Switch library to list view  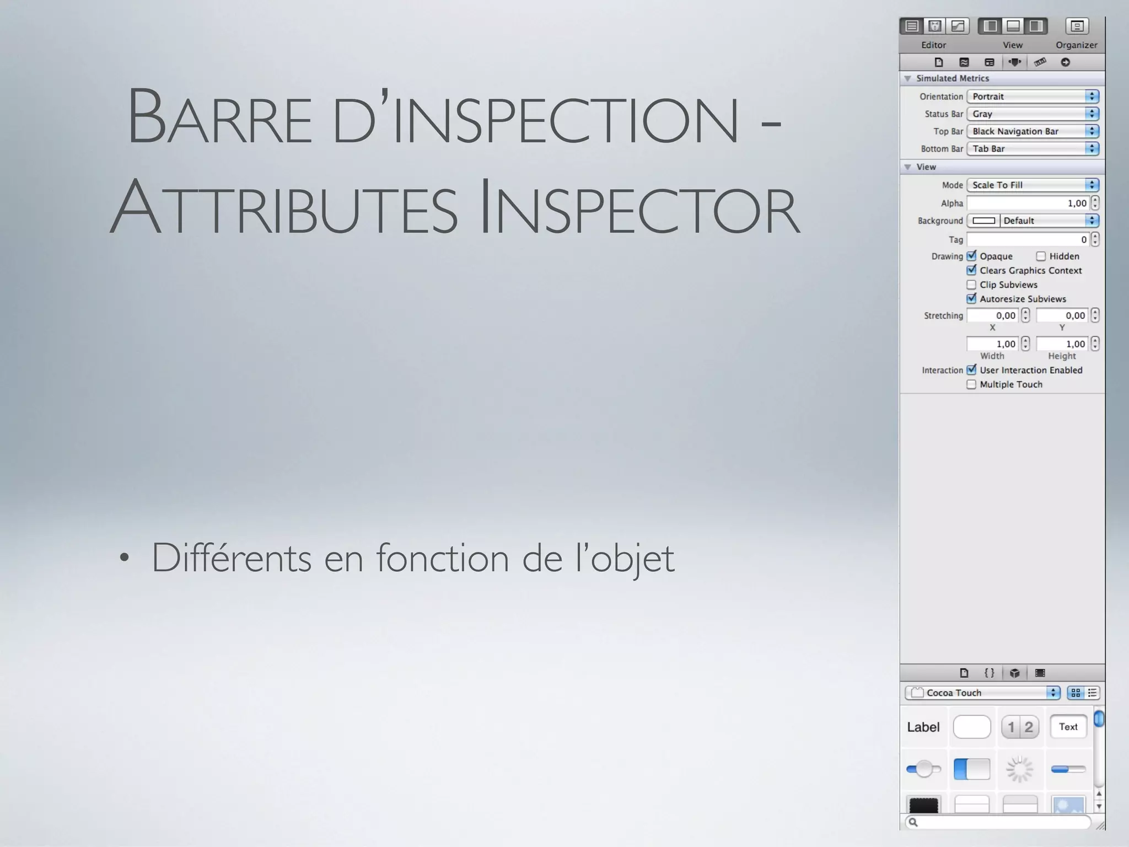(x=1092, y=693)
